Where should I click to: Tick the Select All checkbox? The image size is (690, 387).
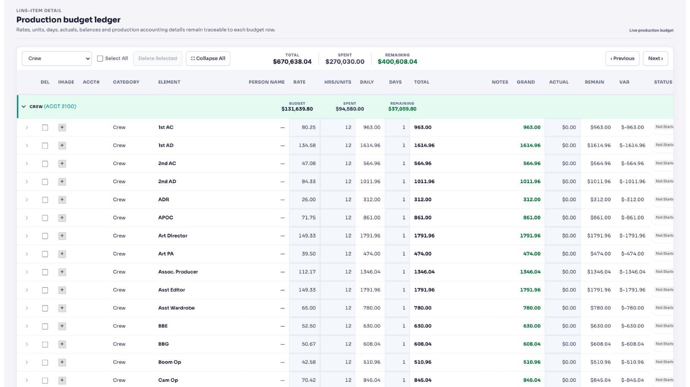point(100,59)
